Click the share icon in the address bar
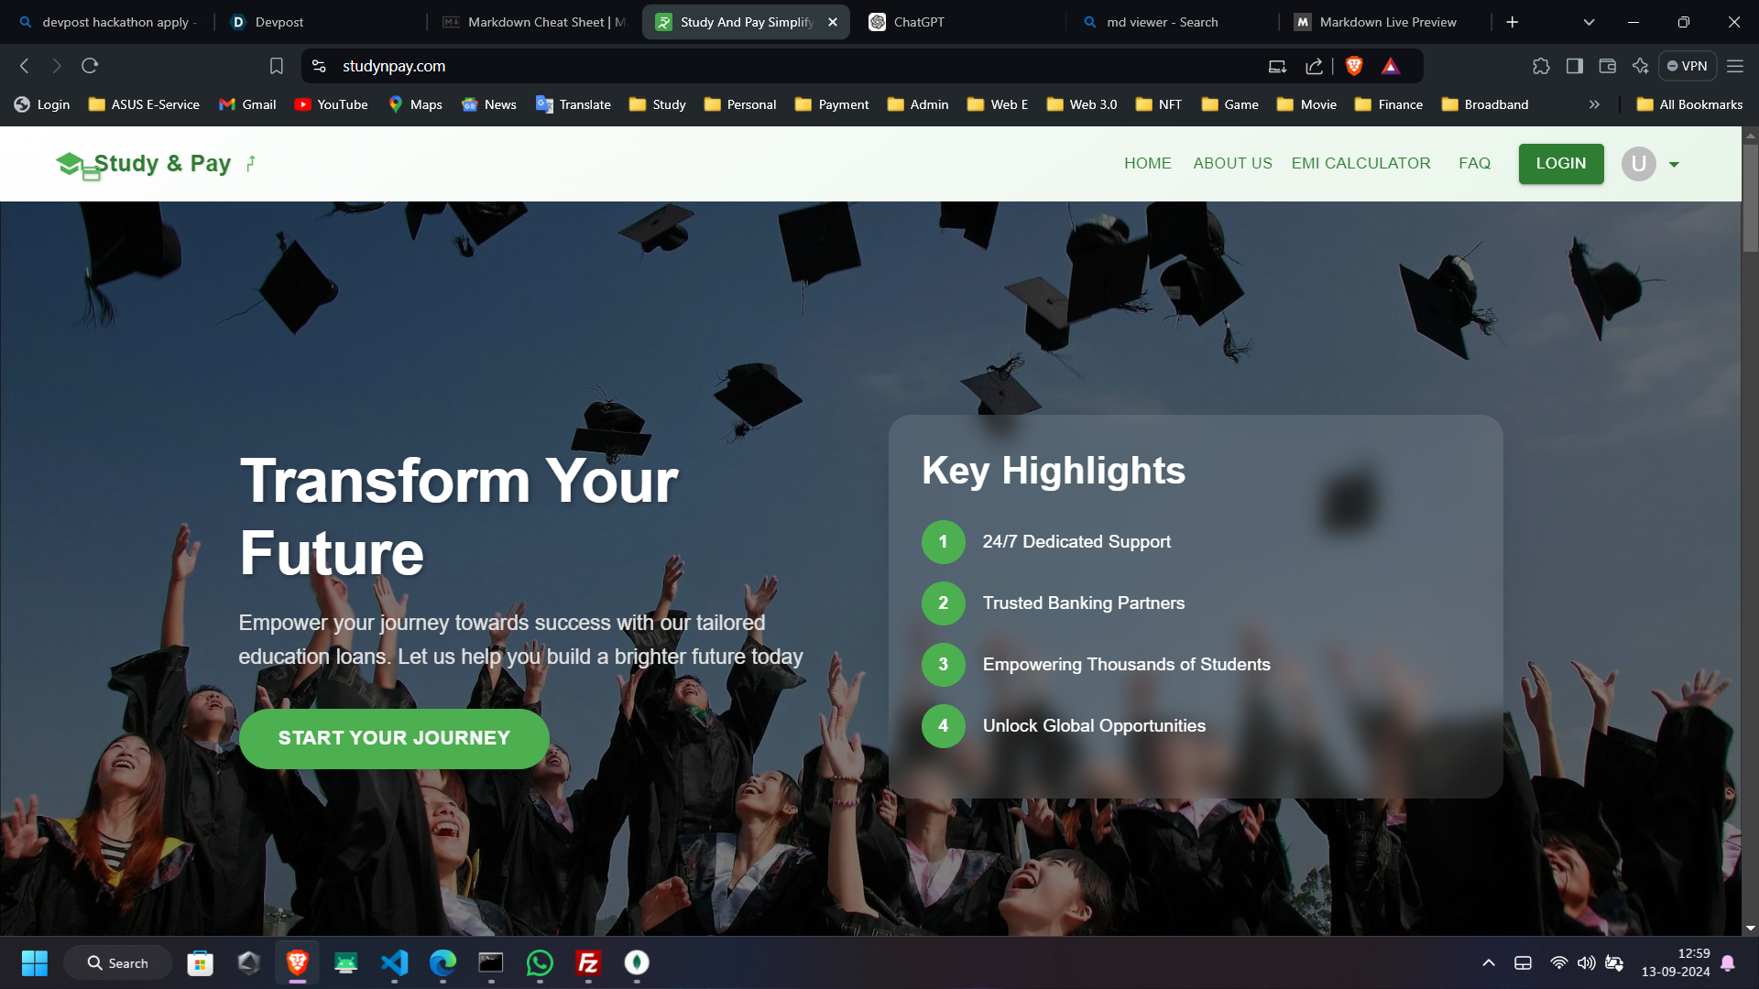Image resolution: width=1759 pixels, height=989 pixels. tap(1314, 66)
